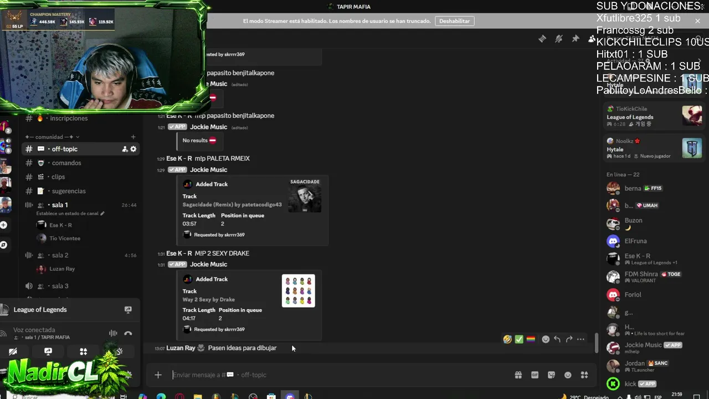This screenshot has height=399, width=709.
Task: Click the message input for off-topic
Action: (x=338, y=375)
